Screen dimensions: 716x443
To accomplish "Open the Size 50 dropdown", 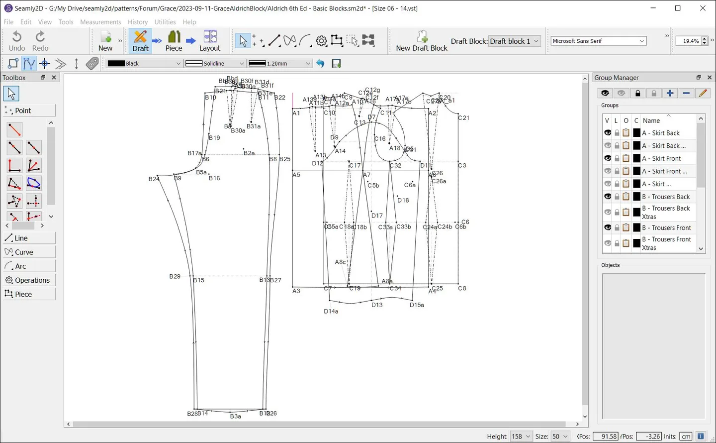I will [560, 437].
